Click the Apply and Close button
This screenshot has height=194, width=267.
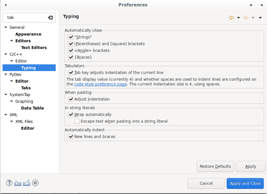[245, 183]
